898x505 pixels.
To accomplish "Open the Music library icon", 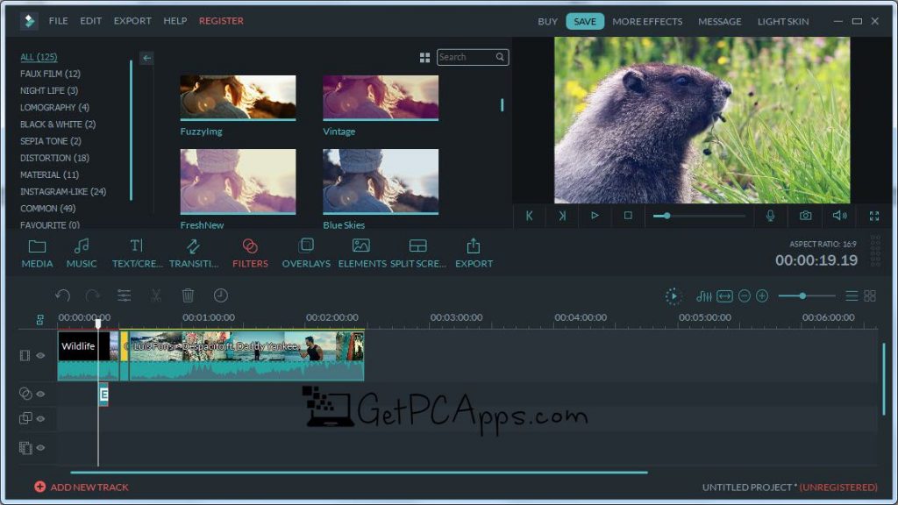I will point(82,252).
